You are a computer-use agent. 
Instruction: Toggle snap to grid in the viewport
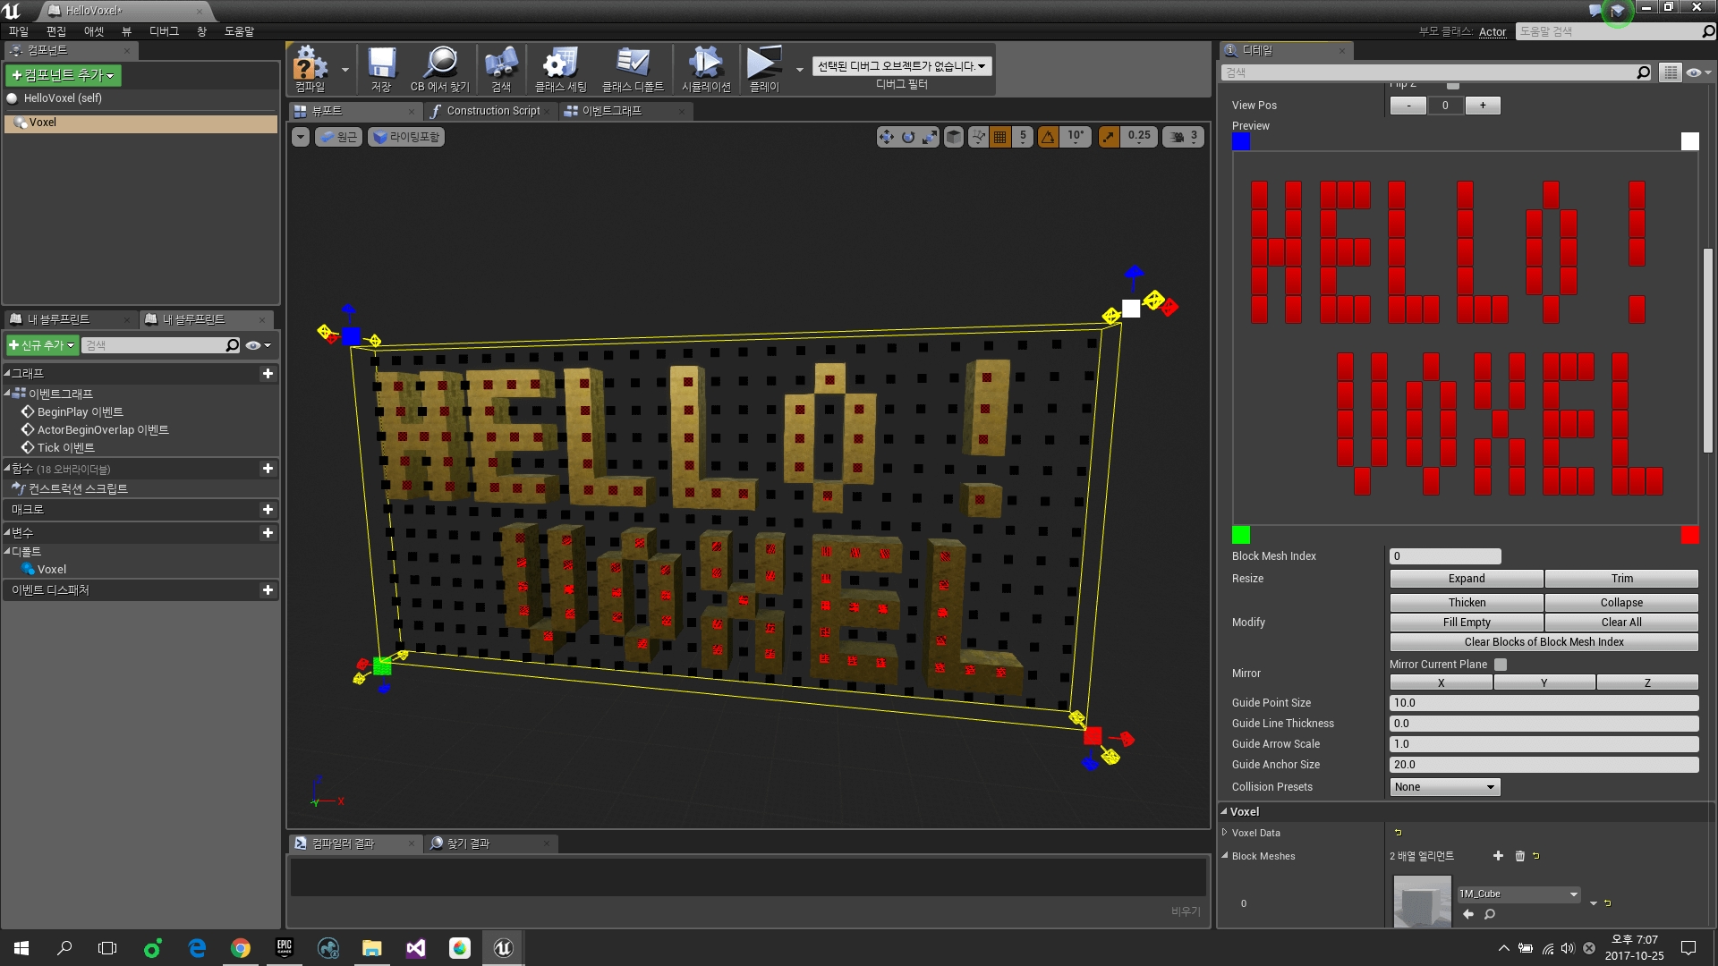click(x=999, y=137)
